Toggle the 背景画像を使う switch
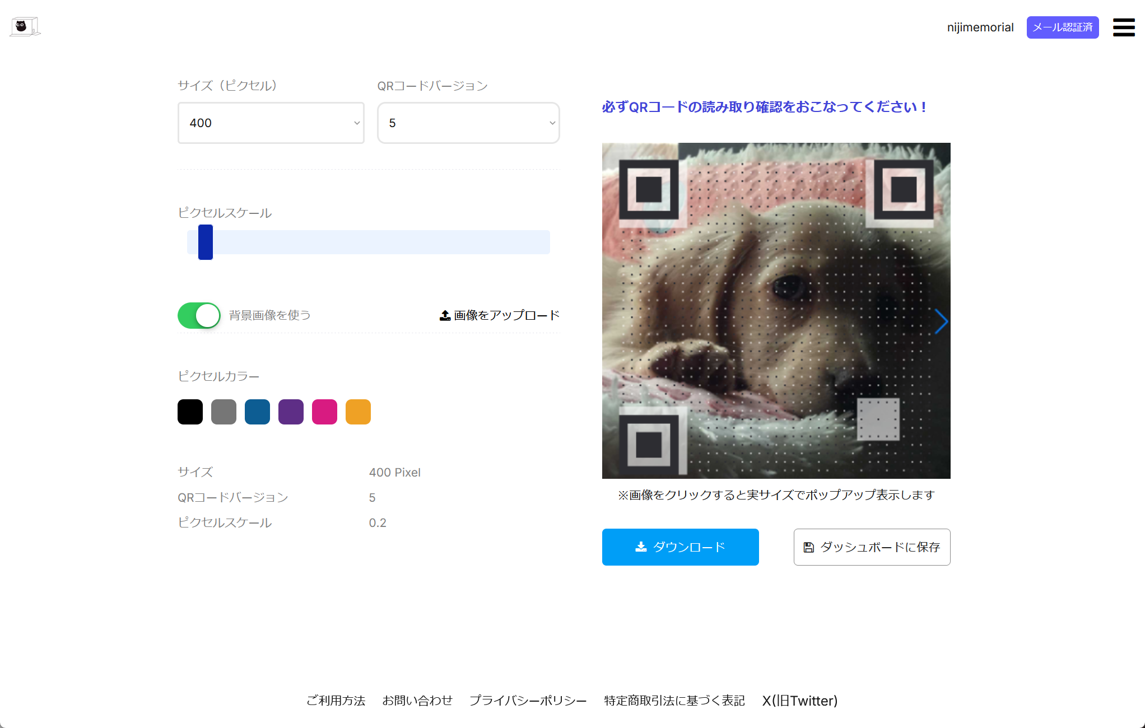Viewport: 1145px width, 728px height. click(x=199, y=315)
